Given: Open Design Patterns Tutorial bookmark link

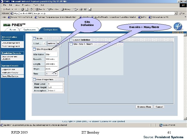Looking at the screenshot, I should click(20, 17).
